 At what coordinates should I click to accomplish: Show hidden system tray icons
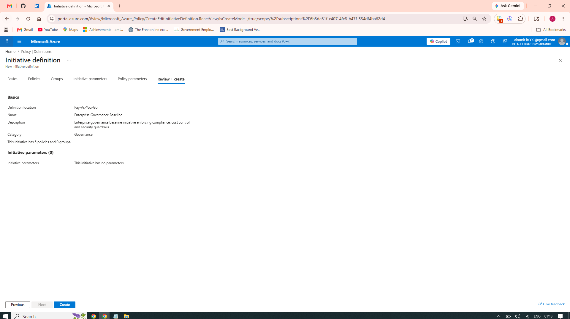click(499, 316)
